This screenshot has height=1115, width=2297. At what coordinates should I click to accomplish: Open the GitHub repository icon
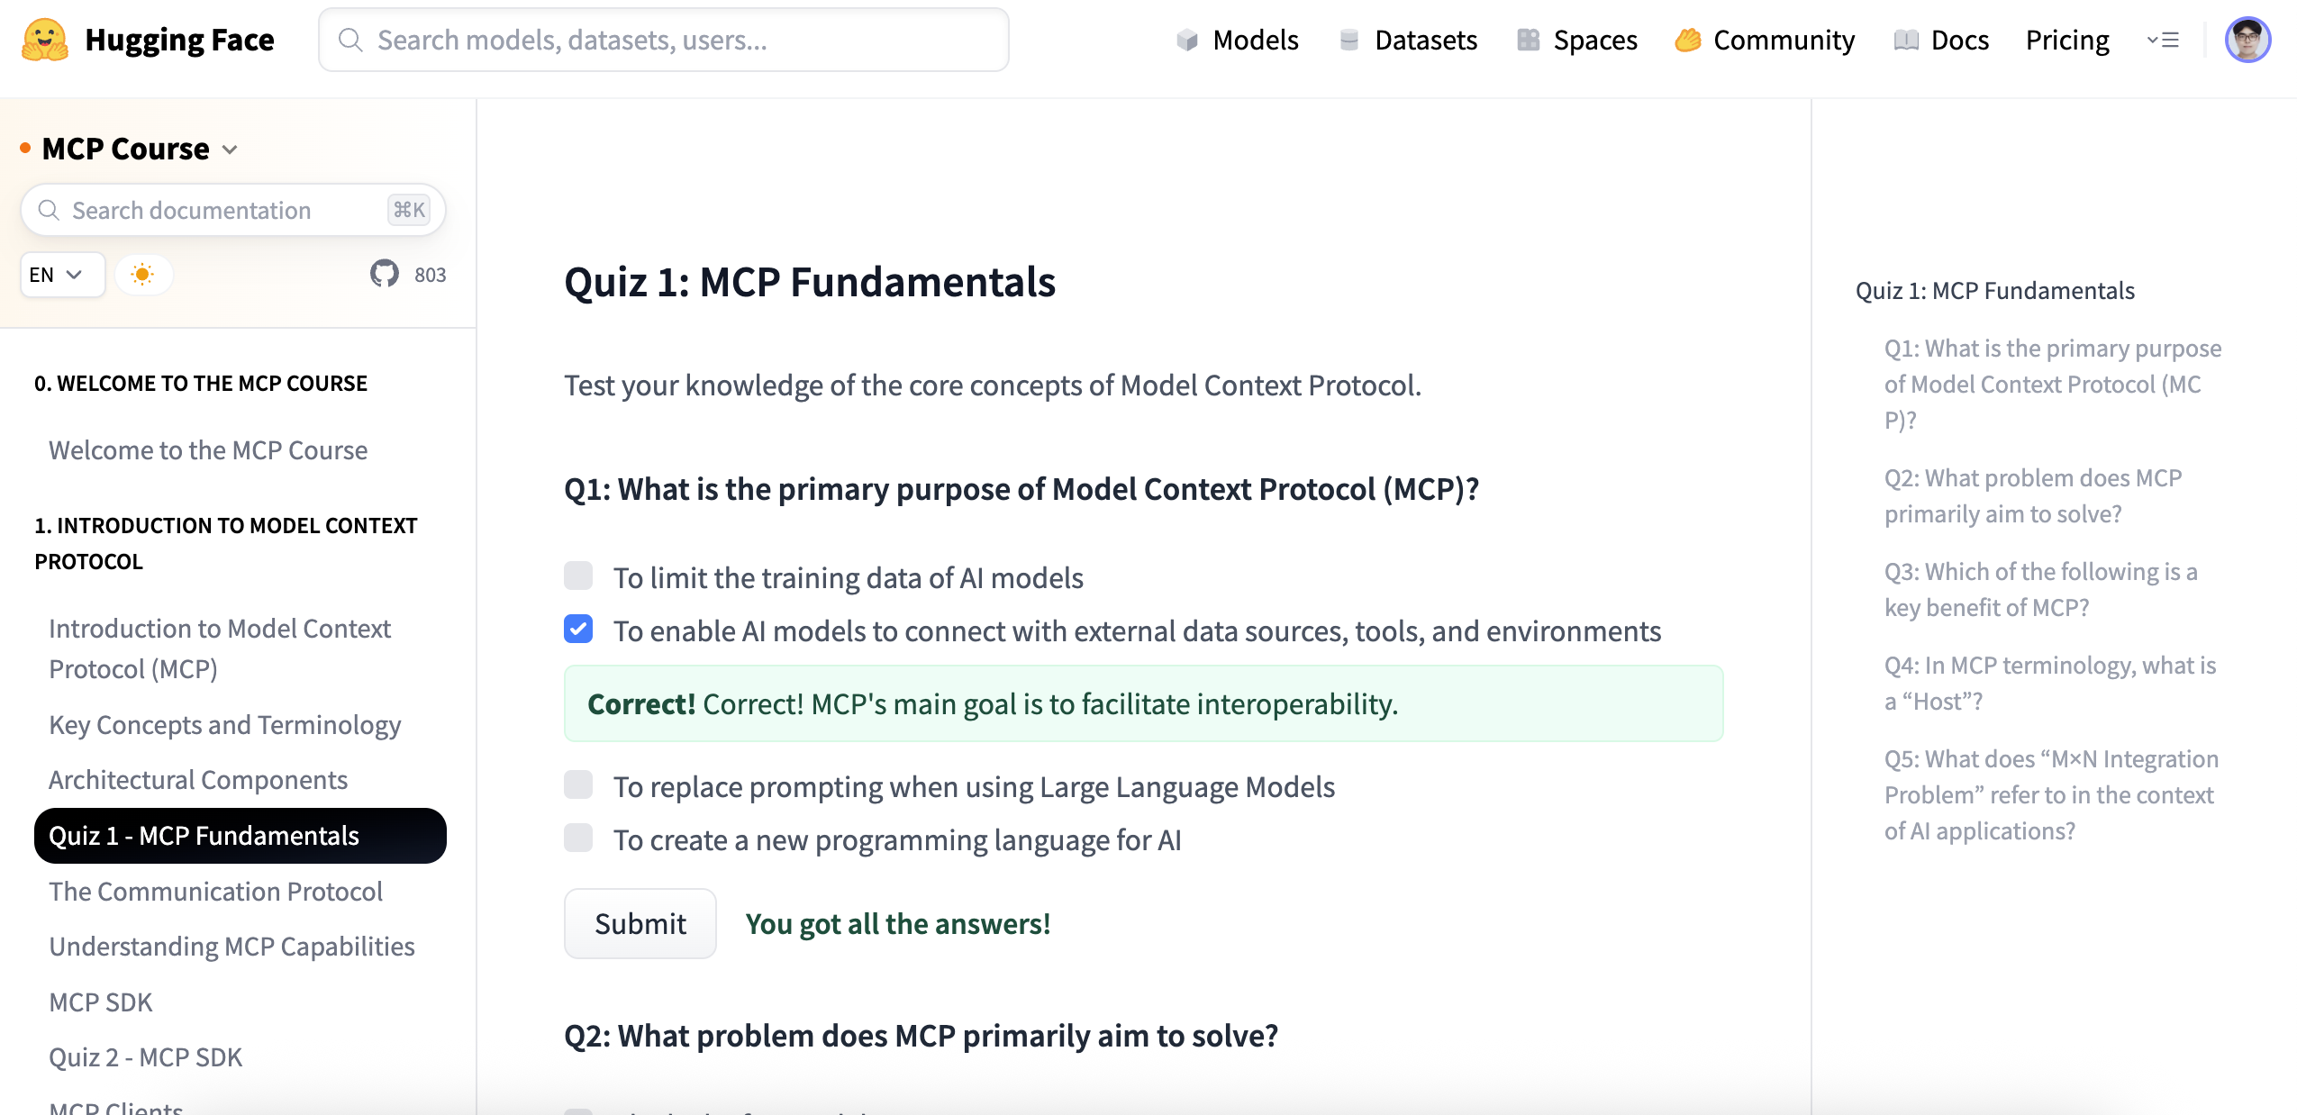[x=386, y=274]
